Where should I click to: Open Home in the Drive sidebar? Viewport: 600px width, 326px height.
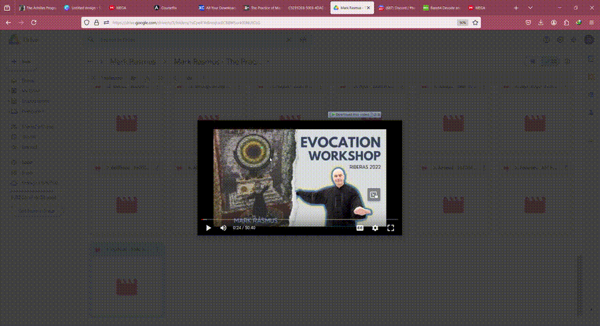[x=27, y=81]
